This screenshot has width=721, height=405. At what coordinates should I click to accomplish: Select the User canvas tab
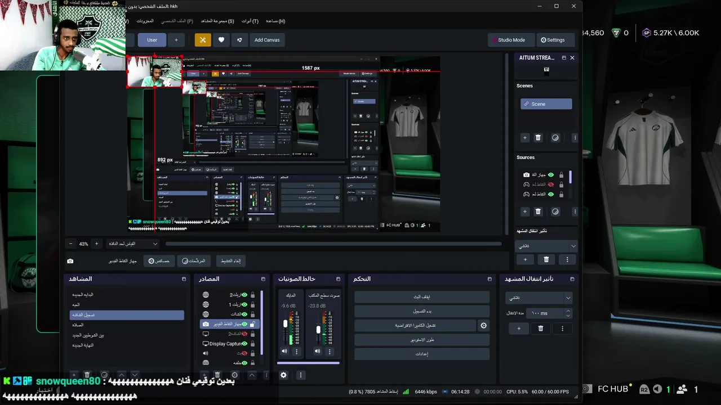[152, 40]
